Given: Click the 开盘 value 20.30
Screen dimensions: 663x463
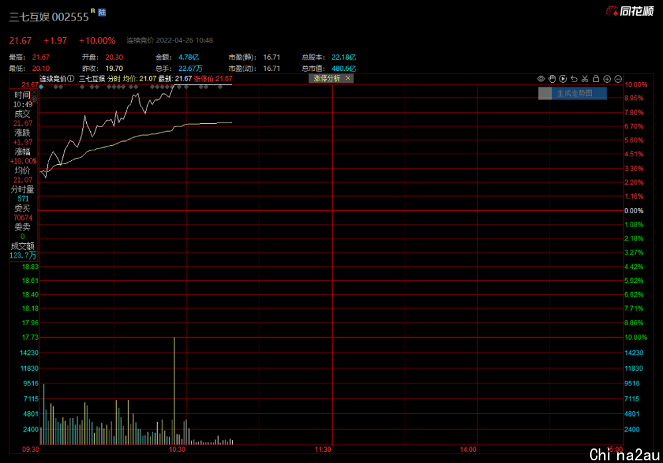Looking at the screenshot, I should (x=114, y=57).
